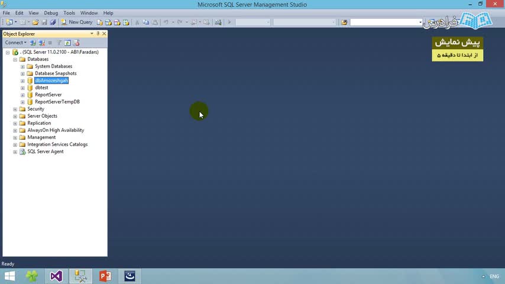Screen dimensions: 505x284
Task: Click the Undo arrow icon
Action: pyautogui.click(x=166, y=22)
